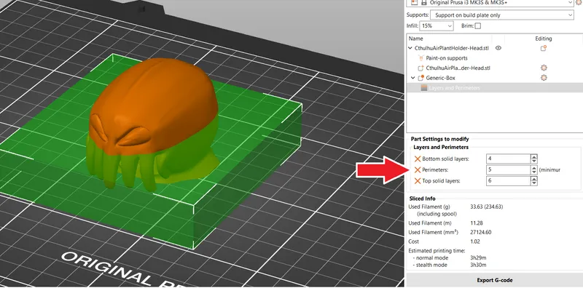The width and height of the screenshot is (583, 288).
Task: Open the printer preset dropdown showing Original Prusa i3 MK3S
Action: click(490, 2)
